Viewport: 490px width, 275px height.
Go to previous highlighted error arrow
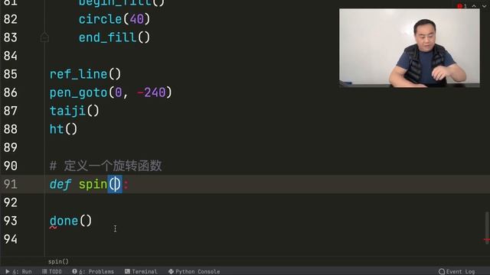[x=474, y=6]
